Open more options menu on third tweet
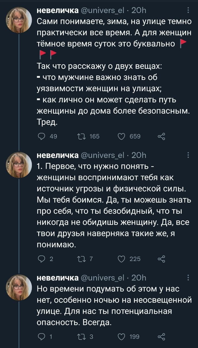 (x=189, y=278)
